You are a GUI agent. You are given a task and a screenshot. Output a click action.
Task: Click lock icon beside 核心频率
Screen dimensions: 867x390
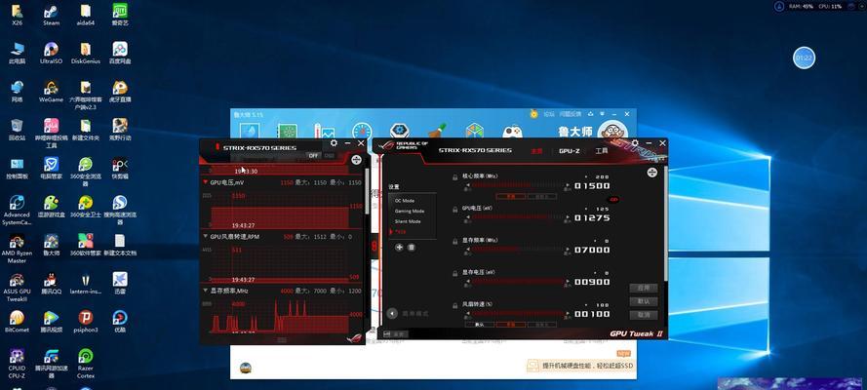[455, 177]
